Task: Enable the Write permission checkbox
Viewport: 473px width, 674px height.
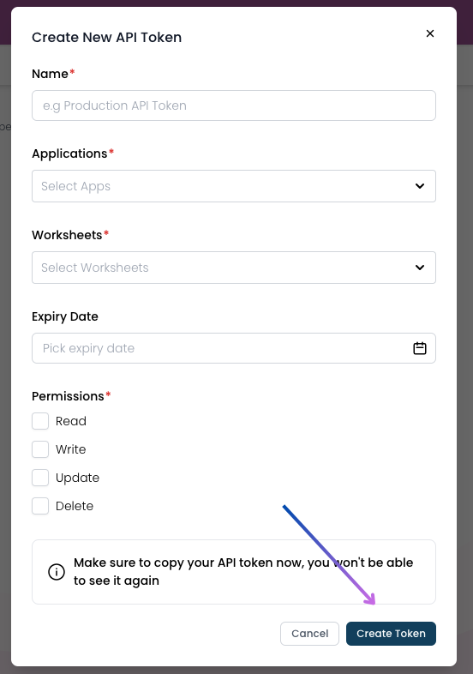Action: pyautogui.click(x=40, y=449)
